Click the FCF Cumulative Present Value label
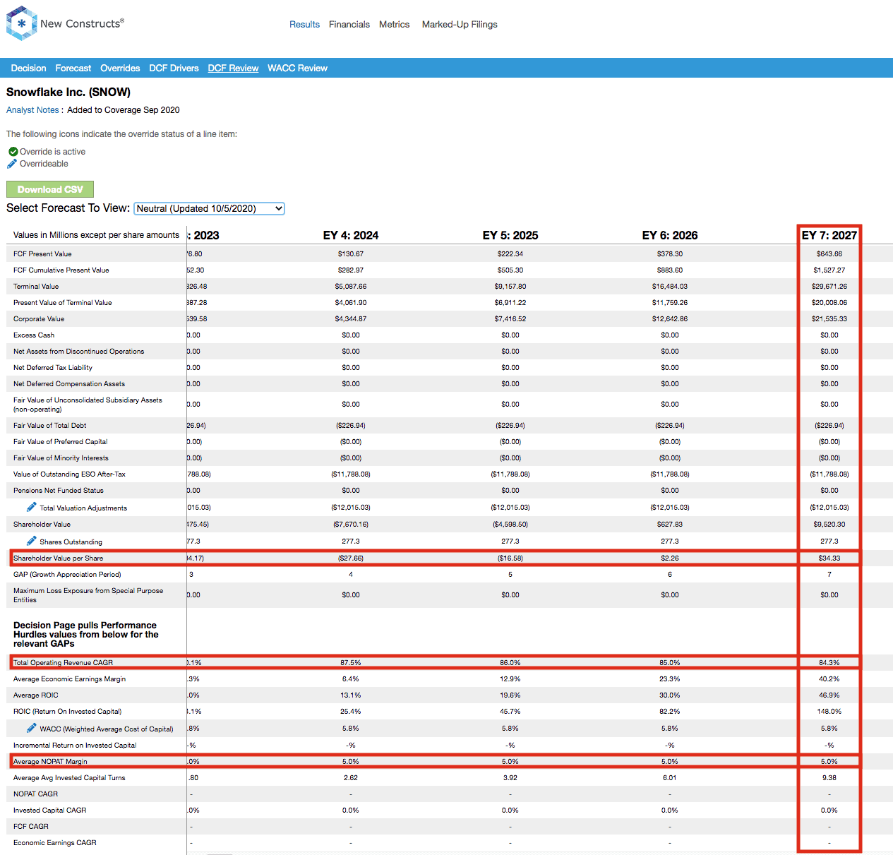Viewport: 893px width, 855px height. [61, 270]
